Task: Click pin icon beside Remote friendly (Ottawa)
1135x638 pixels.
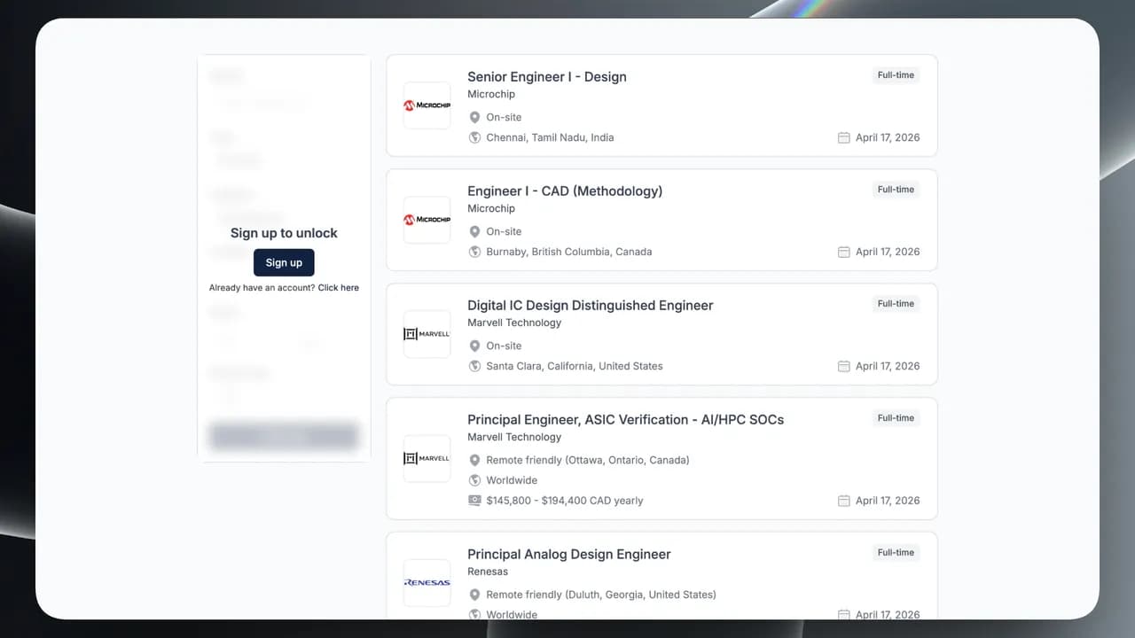Action: coord(474,460)
